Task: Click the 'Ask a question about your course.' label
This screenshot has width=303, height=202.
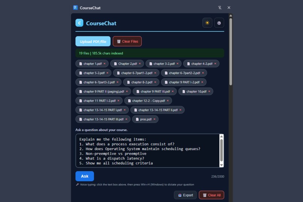Action: (x=101, y=130)
